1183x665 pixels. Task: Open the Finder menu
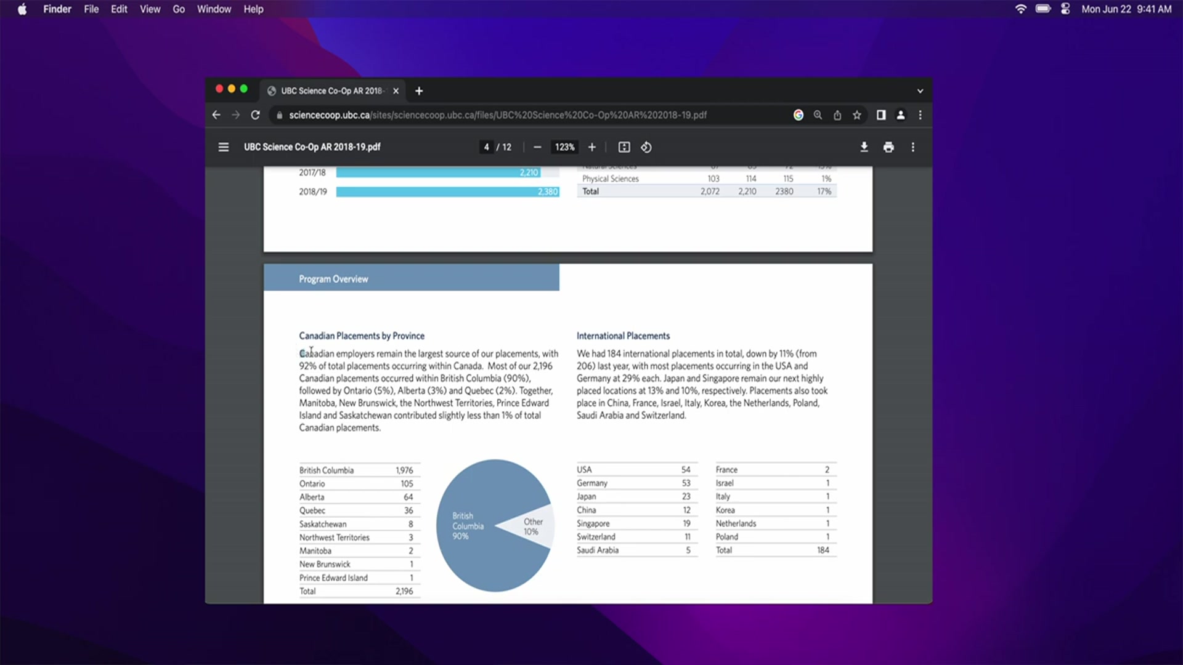[x=57, y=9]
